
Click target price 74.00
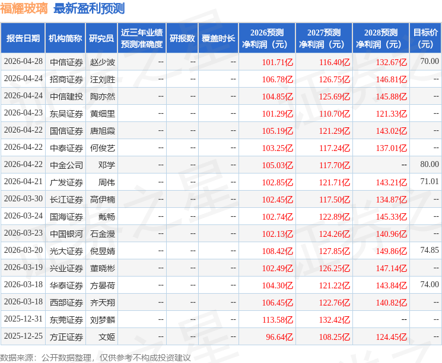coord(430,284)
